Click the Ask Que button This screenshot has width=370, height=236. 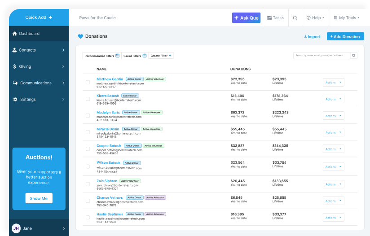(x=246, y=17)
